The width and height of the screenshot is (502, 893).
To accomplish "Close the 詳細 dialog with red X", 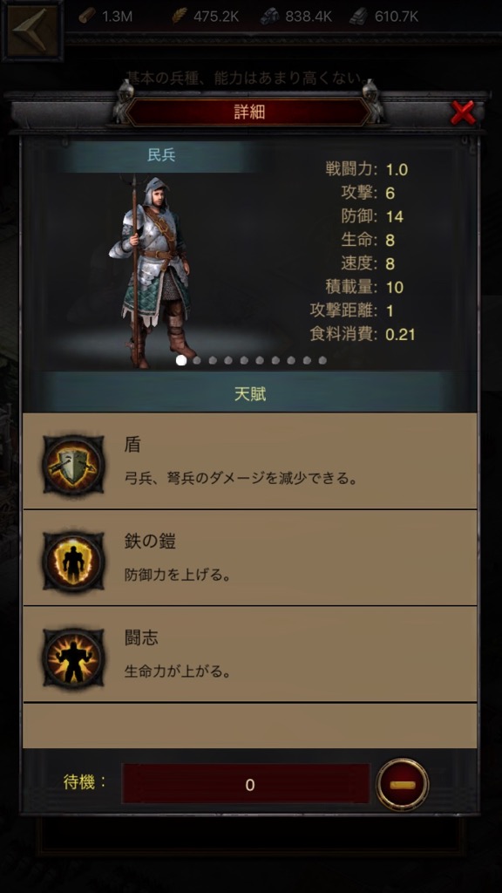I will click(463, 112).
